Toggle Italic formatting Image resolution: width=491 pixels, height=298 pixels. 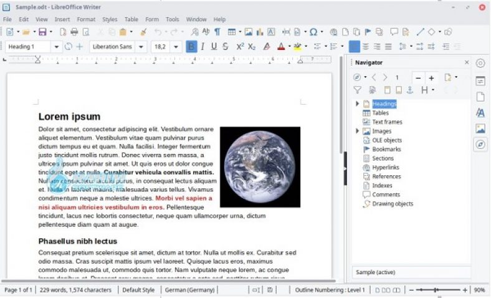203,47
